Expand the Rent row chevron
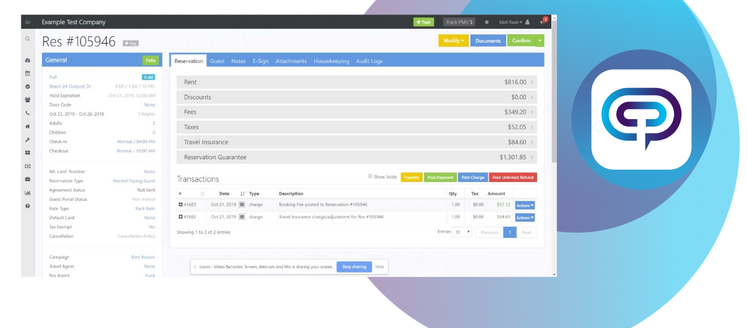 click(532, 82)
